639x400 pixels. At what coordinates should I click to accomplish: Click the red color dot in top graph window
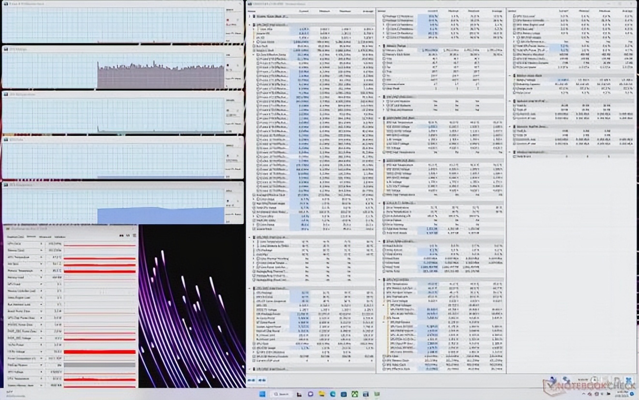pos(228,20)
